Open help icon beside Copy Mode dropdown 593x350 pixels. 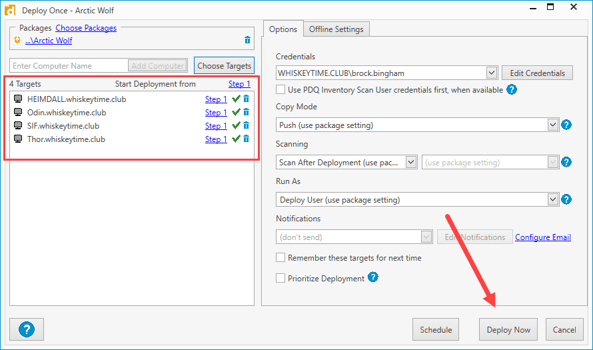[566, 125]
